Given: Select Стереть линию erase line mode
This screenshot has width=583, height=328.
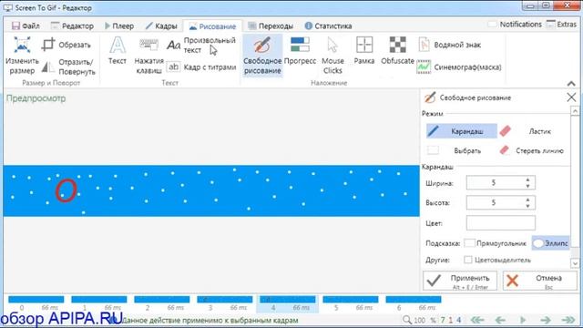Looking at the screenshot, I should click(533, 150).
